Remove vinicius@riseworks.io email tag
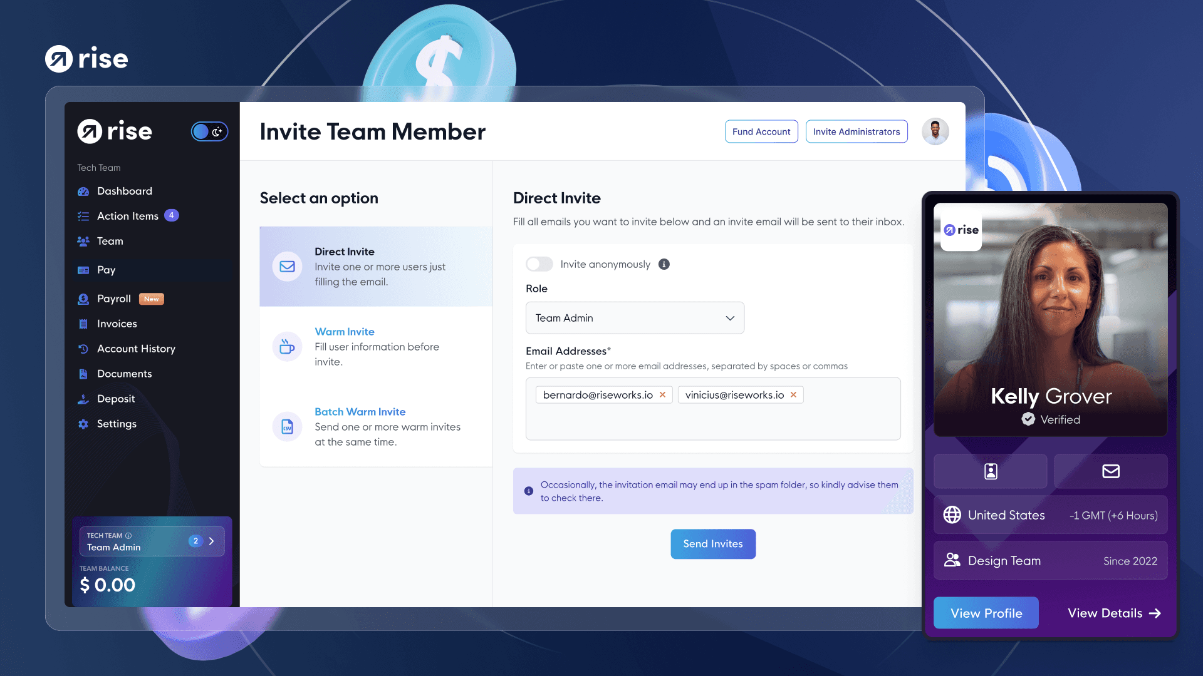This screenshot has width=1203, height=676. [x=793, y=395]
